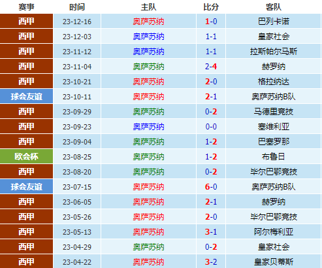Select the date 23-12-16
322x268 pixels.
[x=77, y=22]
